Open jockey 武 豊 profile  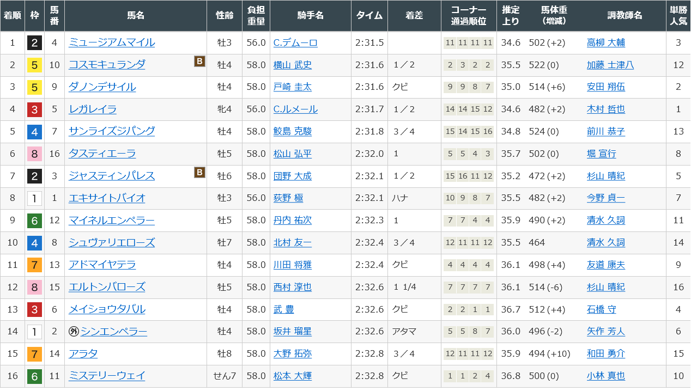point(283,309)
